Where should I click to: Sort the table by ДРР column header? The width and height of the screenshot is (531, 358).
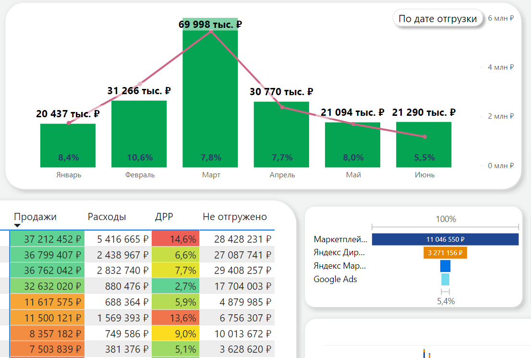click(164, 217)
